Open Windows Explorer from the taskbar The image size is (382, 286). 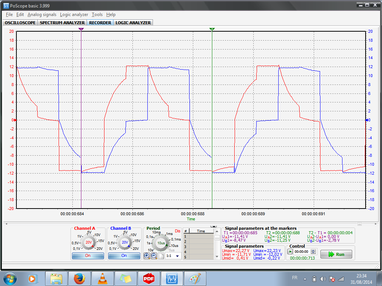(x=57, y=279)
